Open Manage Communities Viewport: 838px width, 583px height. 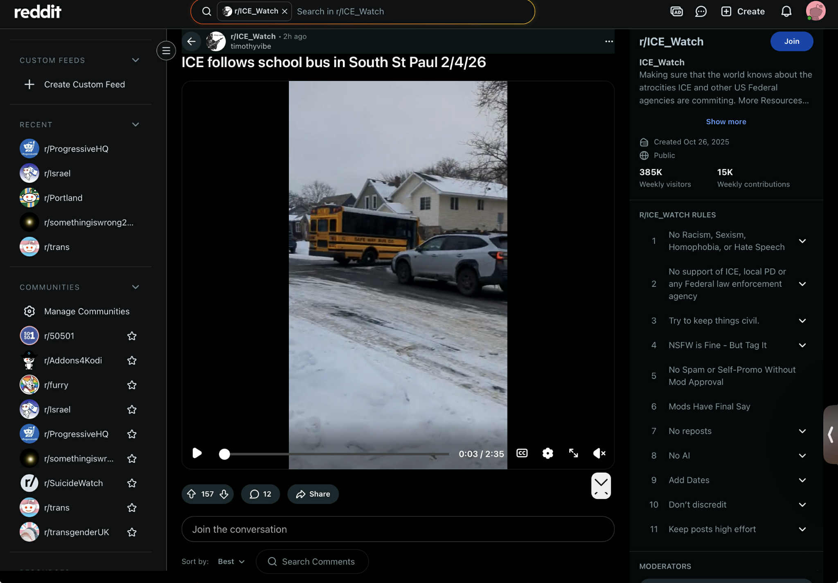pos(86,311)
